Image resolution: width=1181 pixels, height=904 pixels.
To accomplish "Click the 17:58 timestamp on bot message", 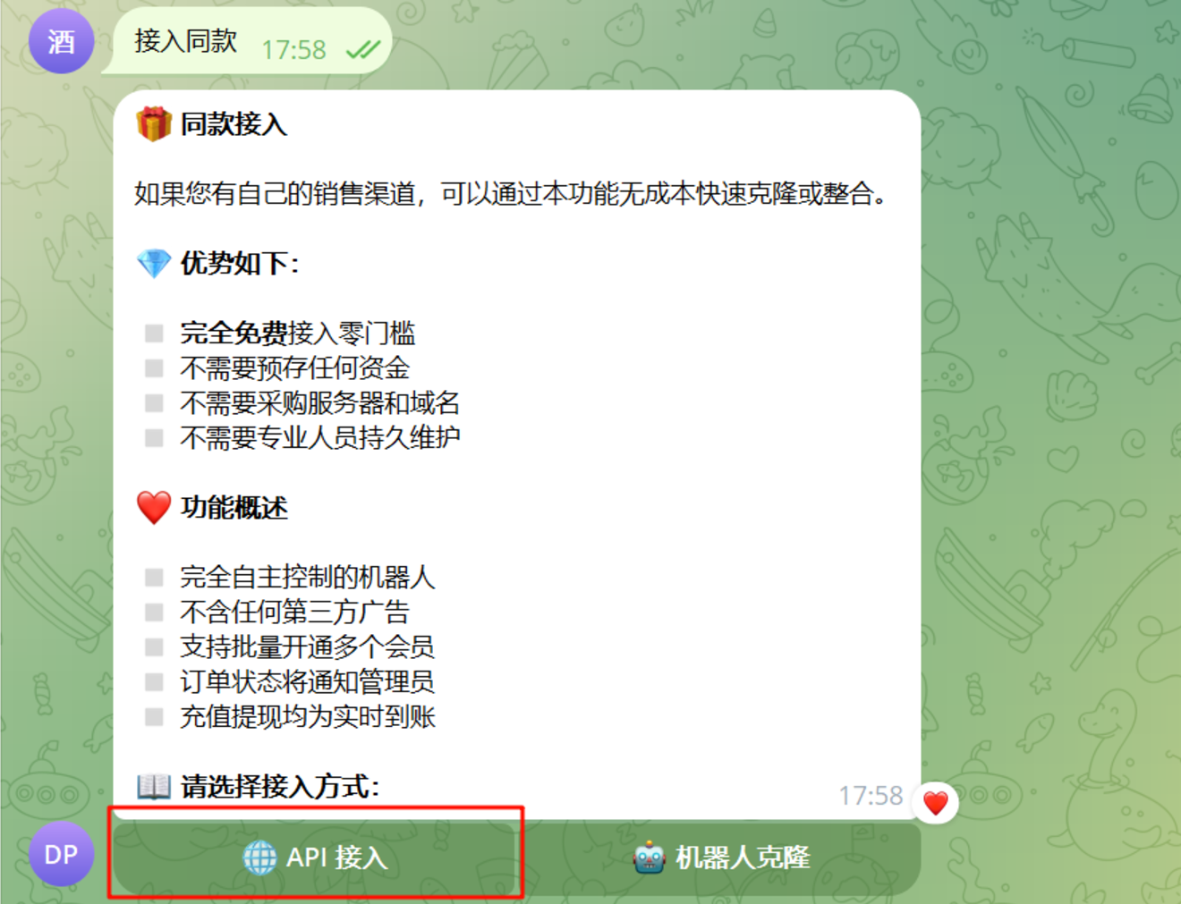I will pos(870,795).
